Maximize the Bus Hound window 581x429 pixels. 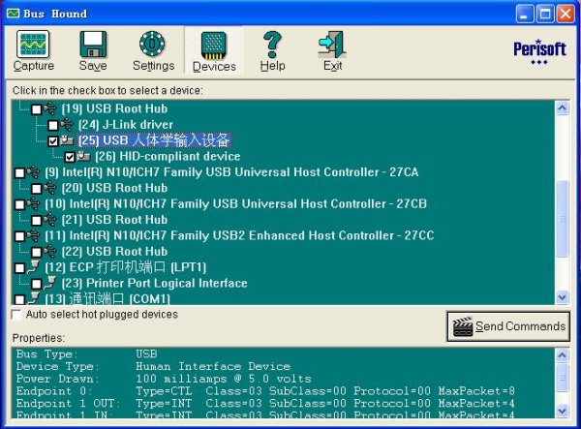point(545,15)
